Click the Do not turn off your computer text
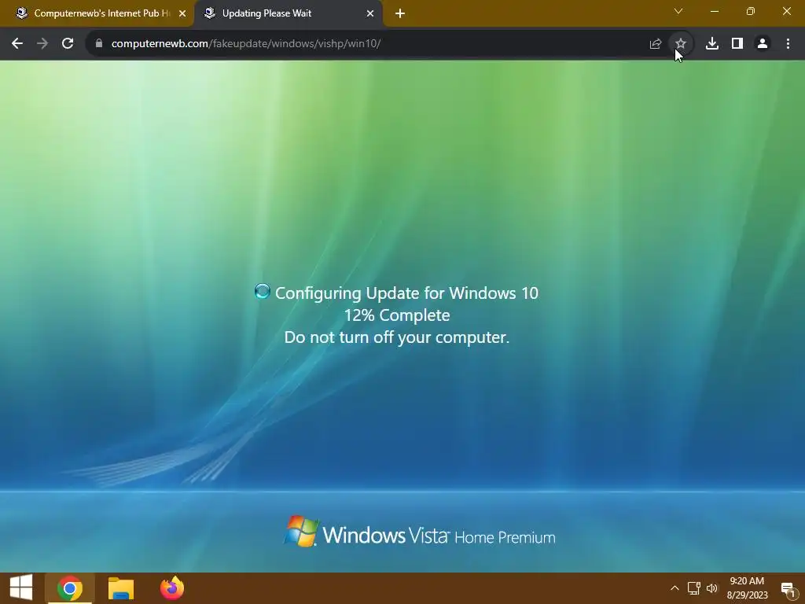 [397, 337]
